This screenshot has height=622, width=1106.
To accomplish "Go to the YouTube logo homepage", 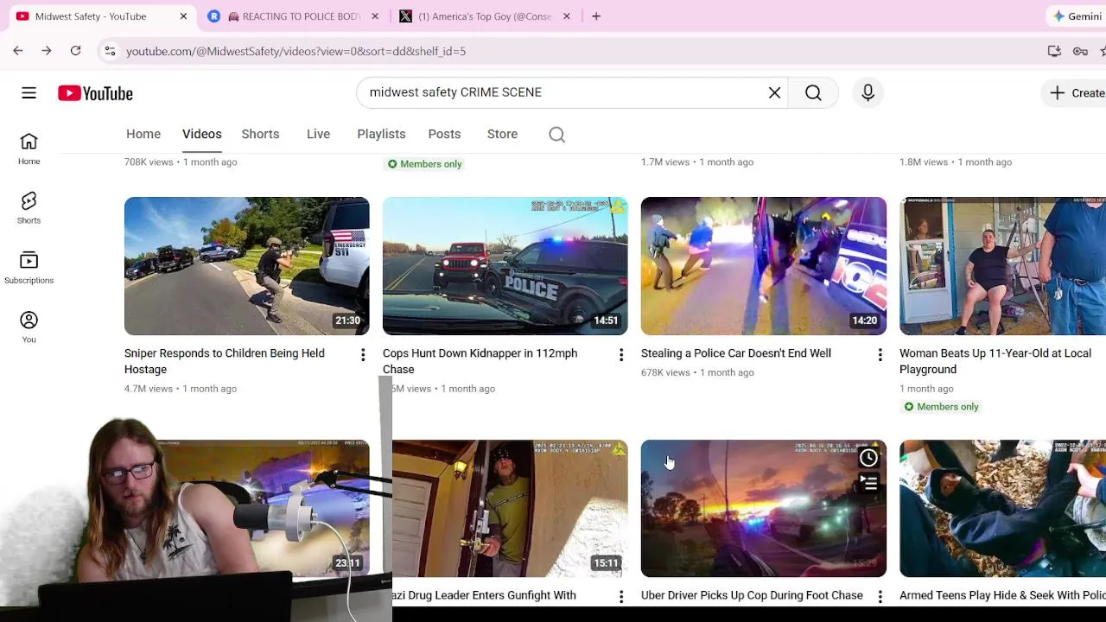I will point(95,93).
